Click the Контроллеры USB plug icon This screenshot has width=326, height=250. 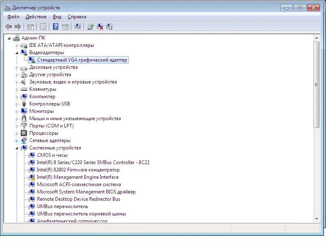coord(24,104)
